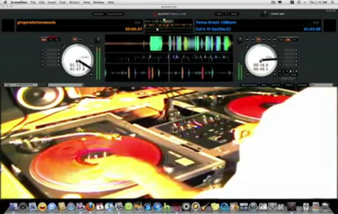Click the tap tempo button on right deck
Viewport: 338px width, 214px height.
316,22
